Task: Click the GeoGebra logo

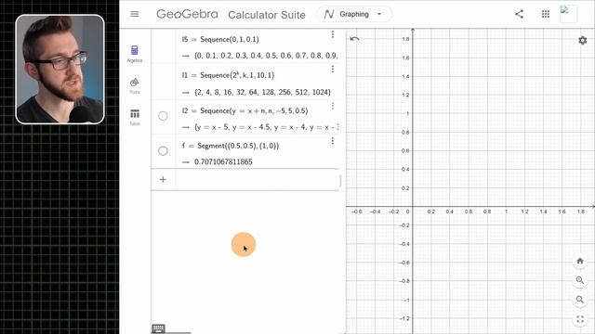Action: [187, 15]
